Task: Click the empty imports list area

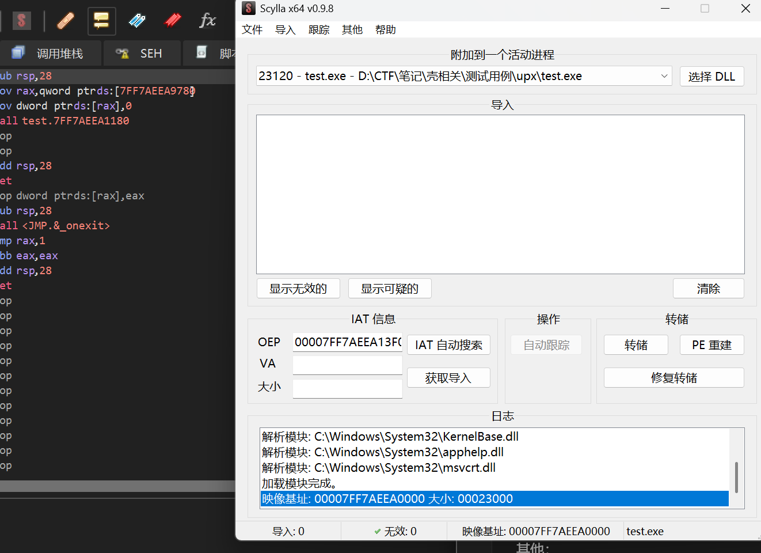Action: click(x=500, y=195)
